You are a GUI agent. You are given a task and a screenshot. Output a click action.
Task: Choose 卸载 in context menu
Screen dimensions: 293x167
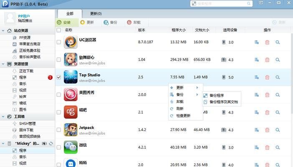(x=180, y=102)
